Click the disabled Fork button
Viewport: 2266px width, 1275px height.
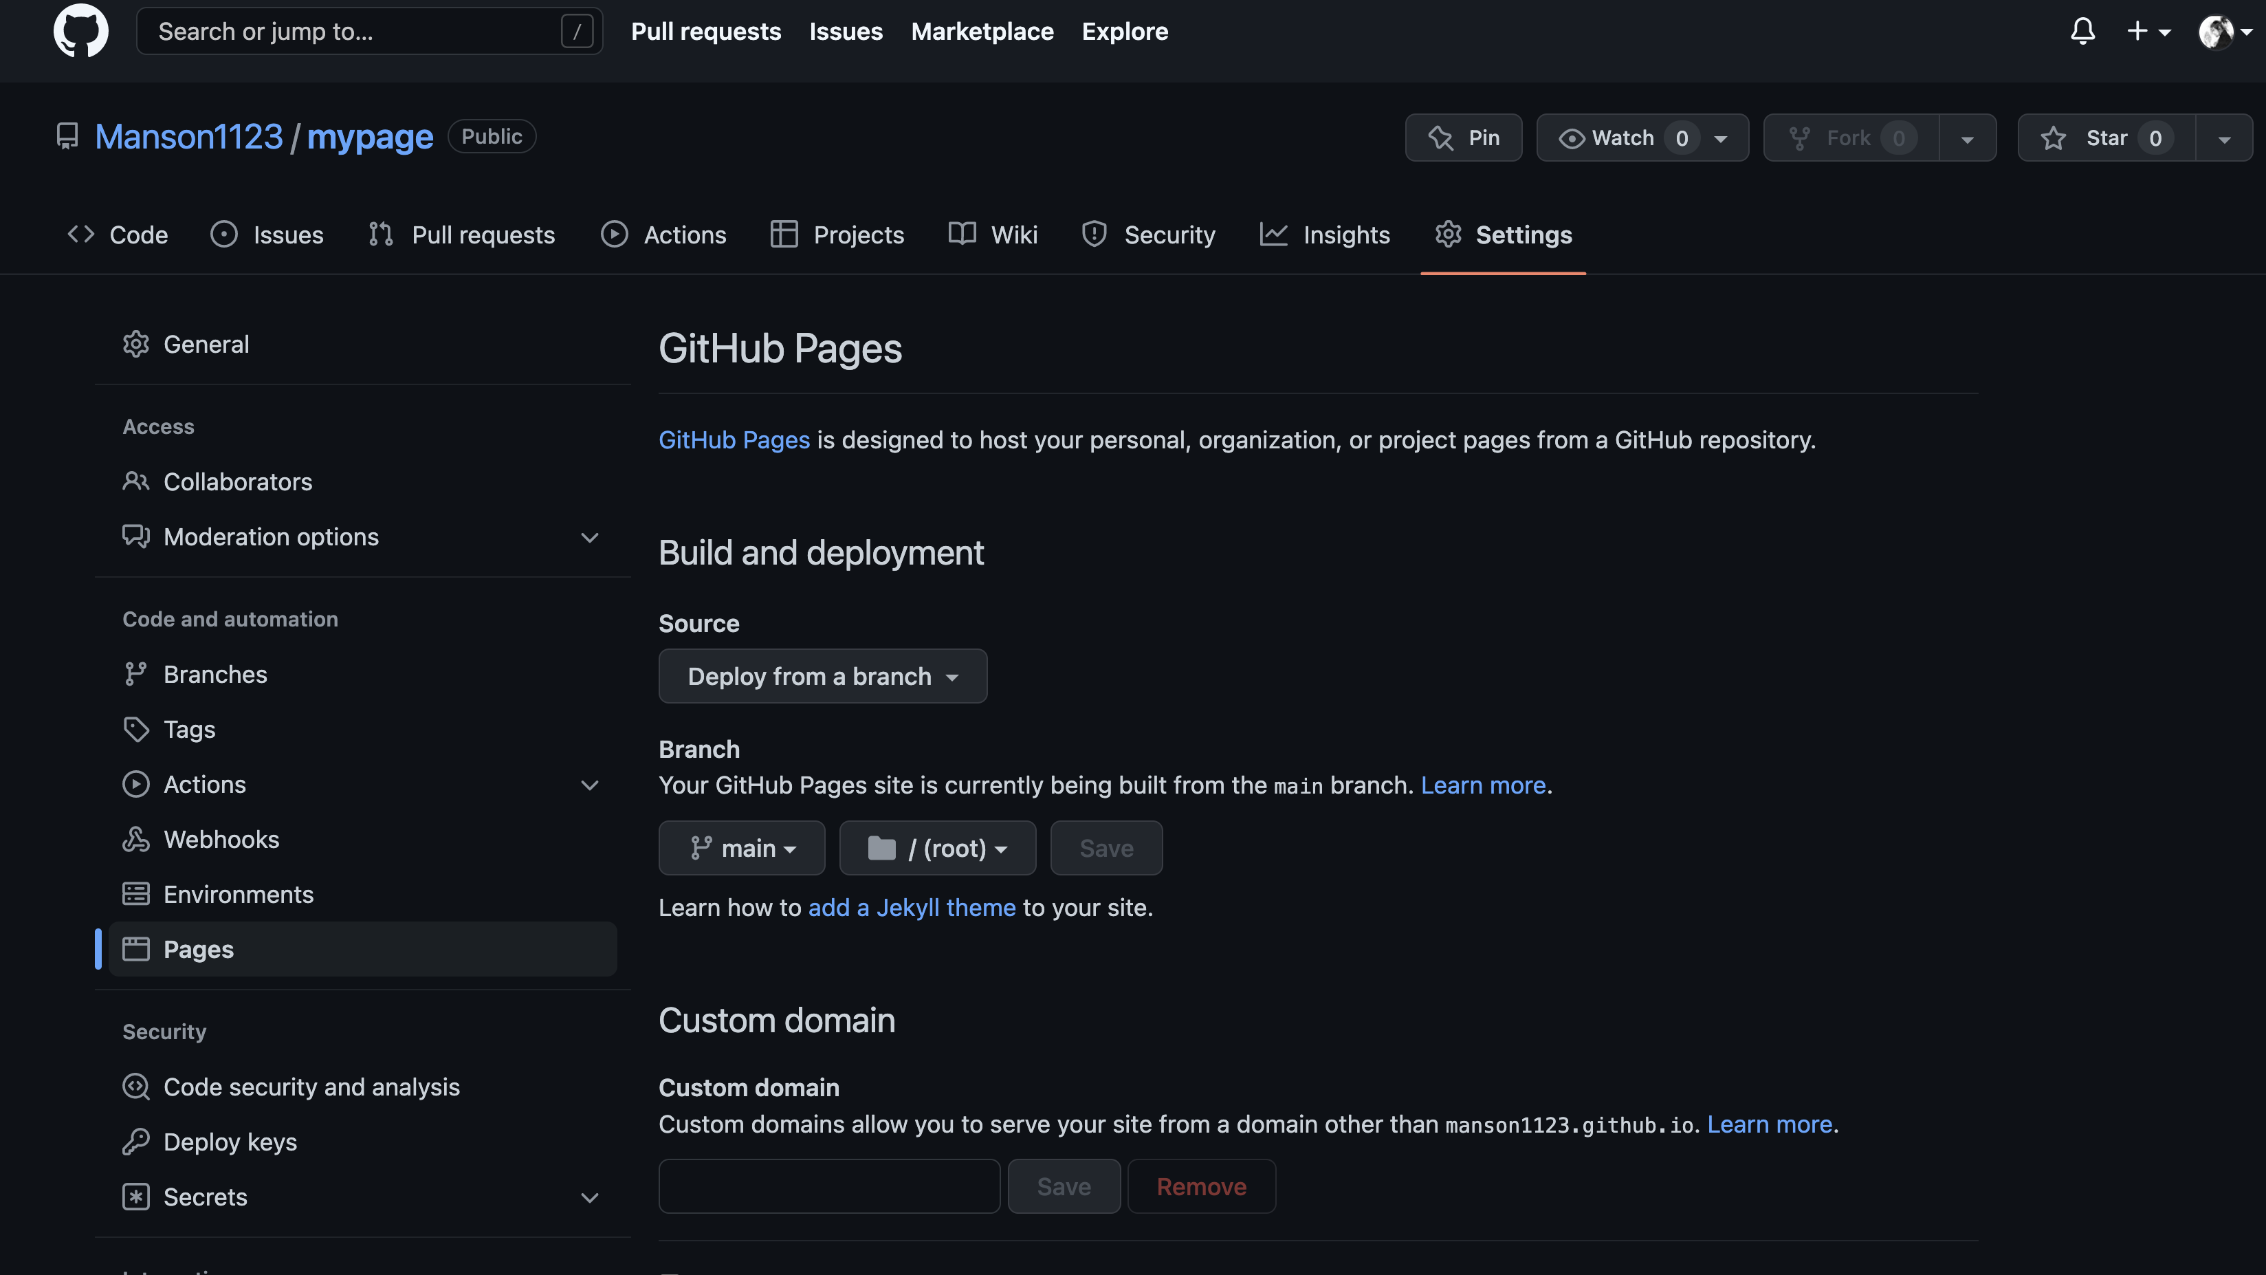1851,138
